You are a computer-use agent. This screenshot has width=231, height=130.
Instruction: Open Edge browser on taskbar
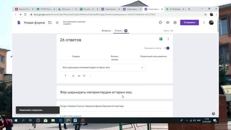[61, 120]
